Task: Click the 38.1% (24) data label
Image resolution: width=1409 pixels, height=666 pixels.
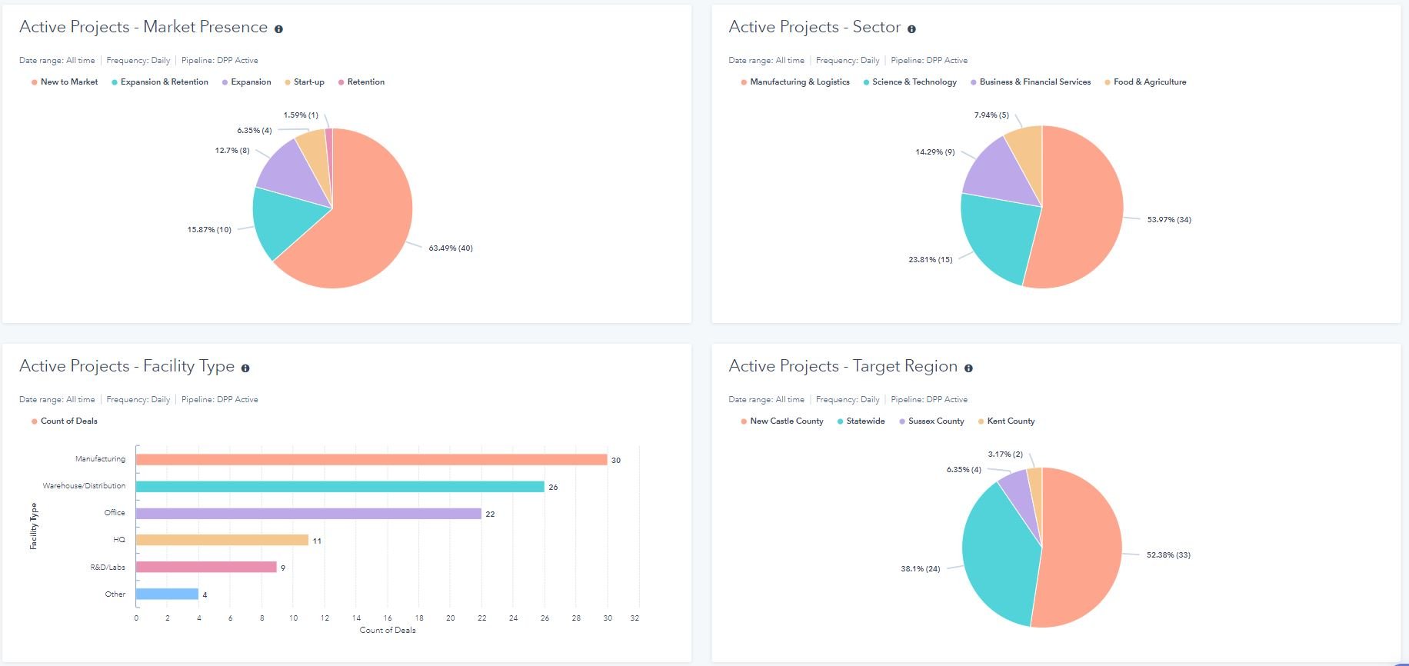Action: pos(921,569)
